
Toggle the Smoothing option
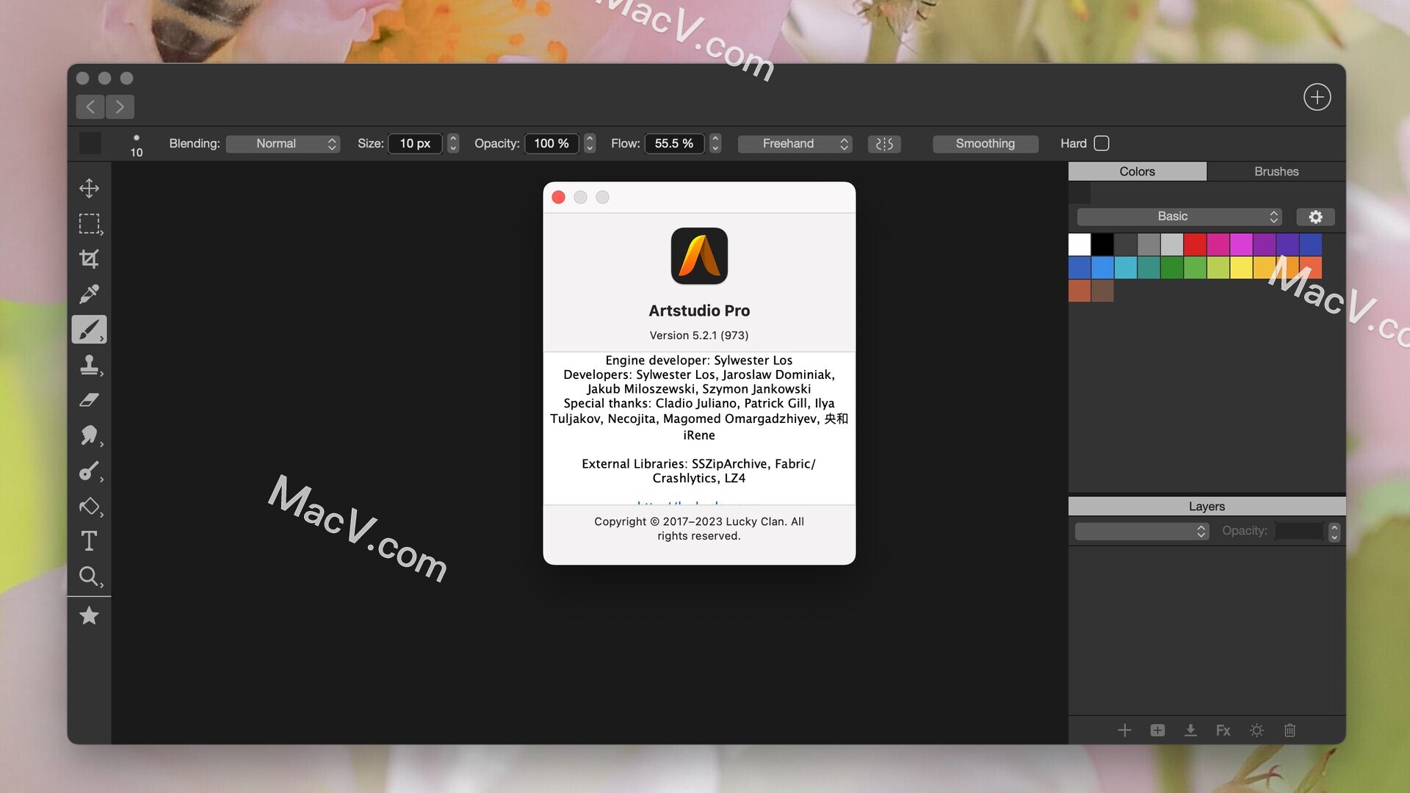(x=985, y=144)
